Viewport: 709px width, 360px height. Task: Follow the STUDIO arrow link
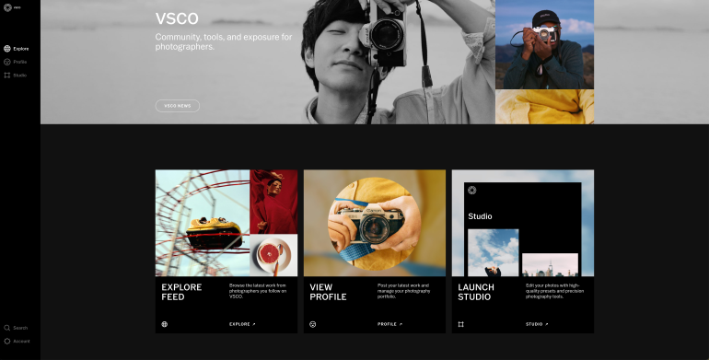click(537, 324)
